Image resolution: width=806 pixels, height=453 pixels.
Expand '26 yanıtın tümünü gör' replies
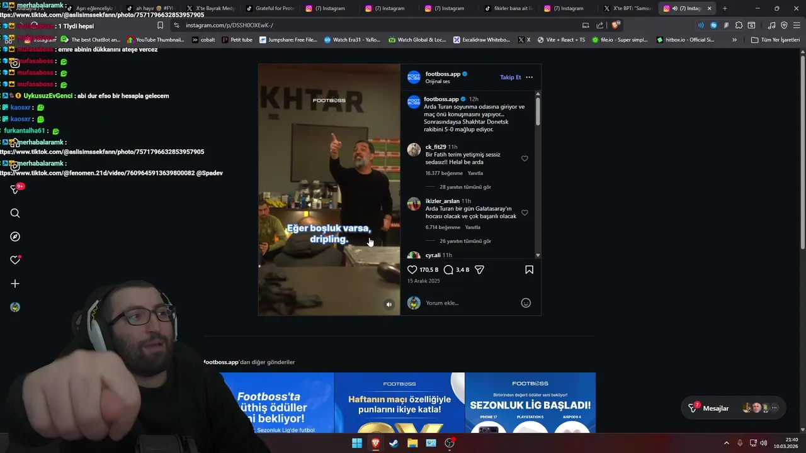tap(465, 241)
